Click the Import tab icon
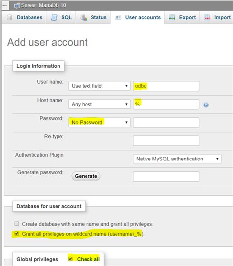233x266 pixels. pyautogui.click(x=207, y=17)
